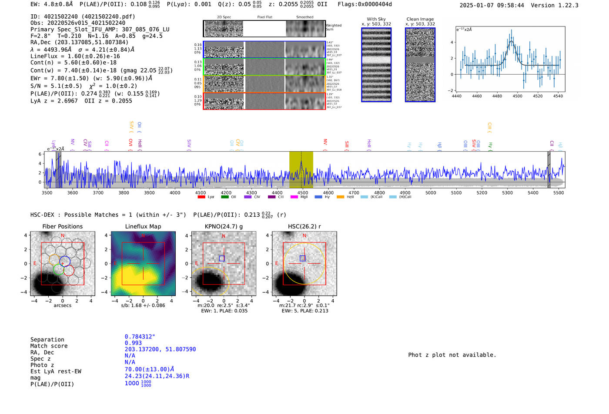Select the green-bordered 2D fiber spectrum row
Screen dimensions: 609x414
point(264,66)
